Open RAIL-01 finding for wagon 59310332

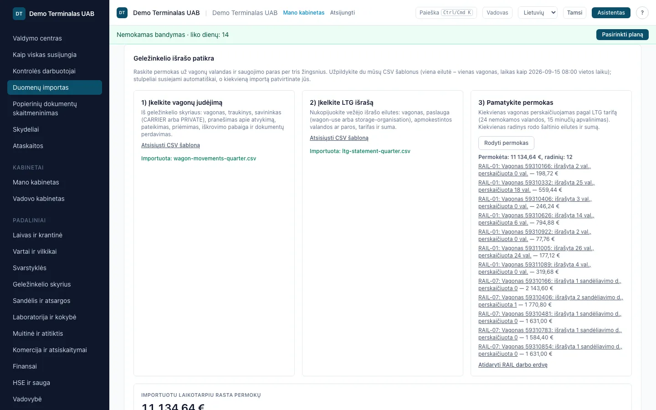point(536,186)
